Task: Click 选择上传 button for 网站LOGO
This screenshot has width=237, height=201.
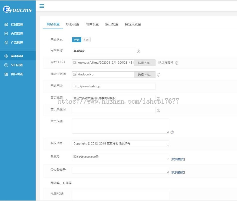Action: 145,63
